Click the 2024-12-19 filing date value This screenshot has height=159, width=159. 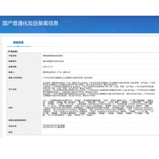tap(48, 67)
